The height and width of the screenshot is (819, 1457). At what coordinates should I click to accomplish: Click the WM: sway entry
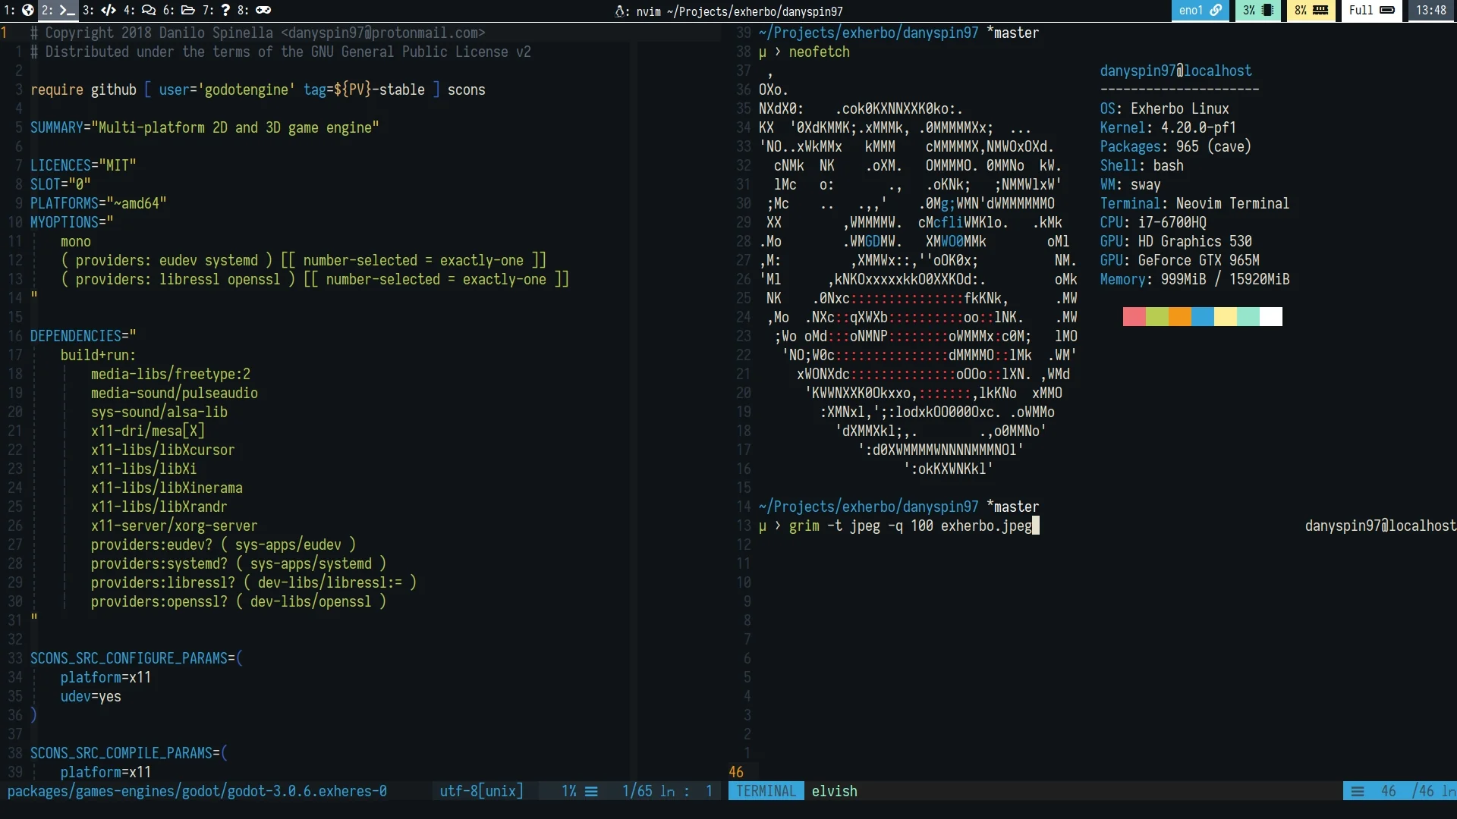coord(1131,184)
